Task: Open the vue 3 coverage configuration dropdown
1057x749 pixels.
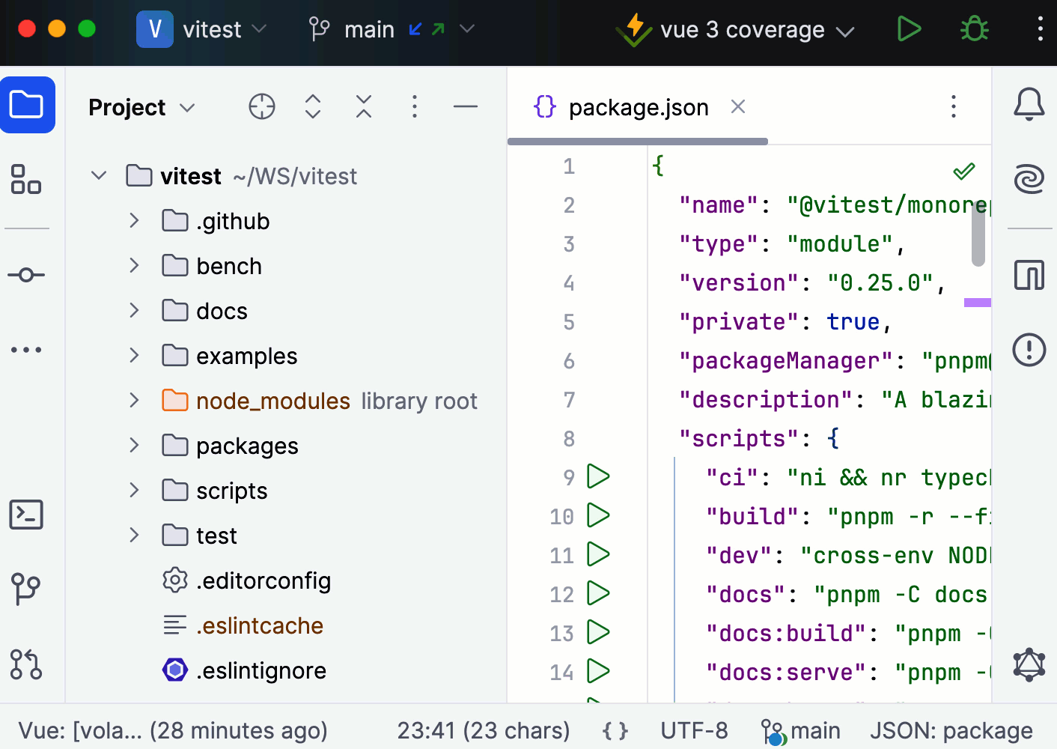Action: (735, 30)
